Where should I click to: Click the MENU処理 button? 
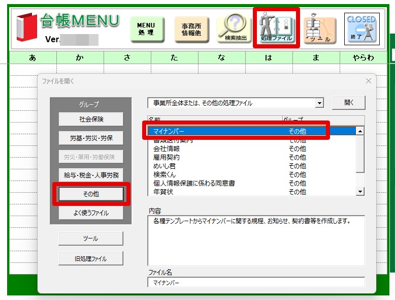click(x=147, y=29)
